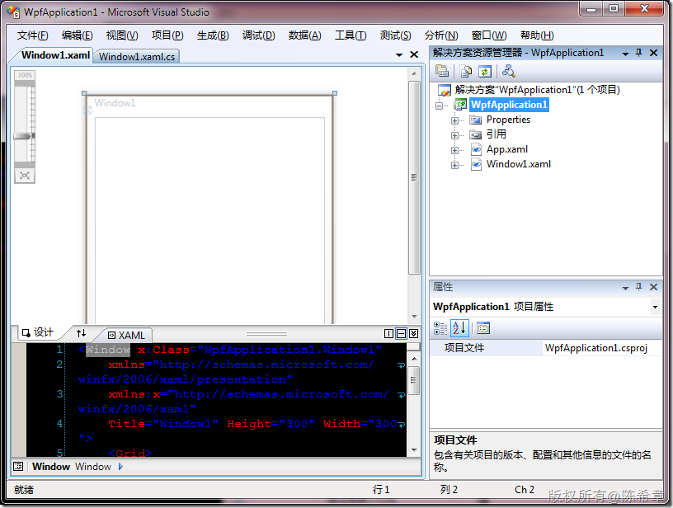Viewport: 673px width, 508px height.
Task: Click the swap panes arrows icon
Action: (81, 333)
